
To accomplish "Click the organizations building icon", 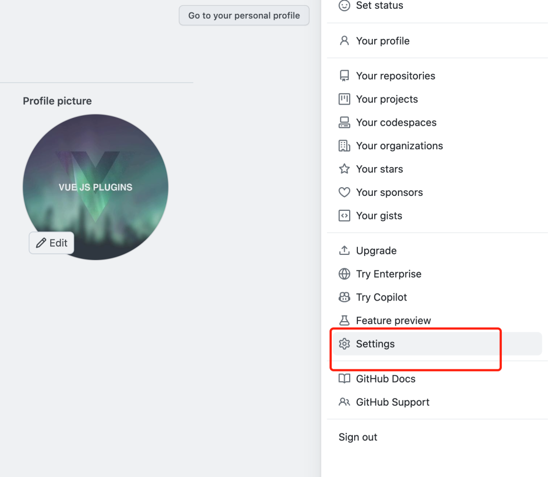I will click(345, 146).
